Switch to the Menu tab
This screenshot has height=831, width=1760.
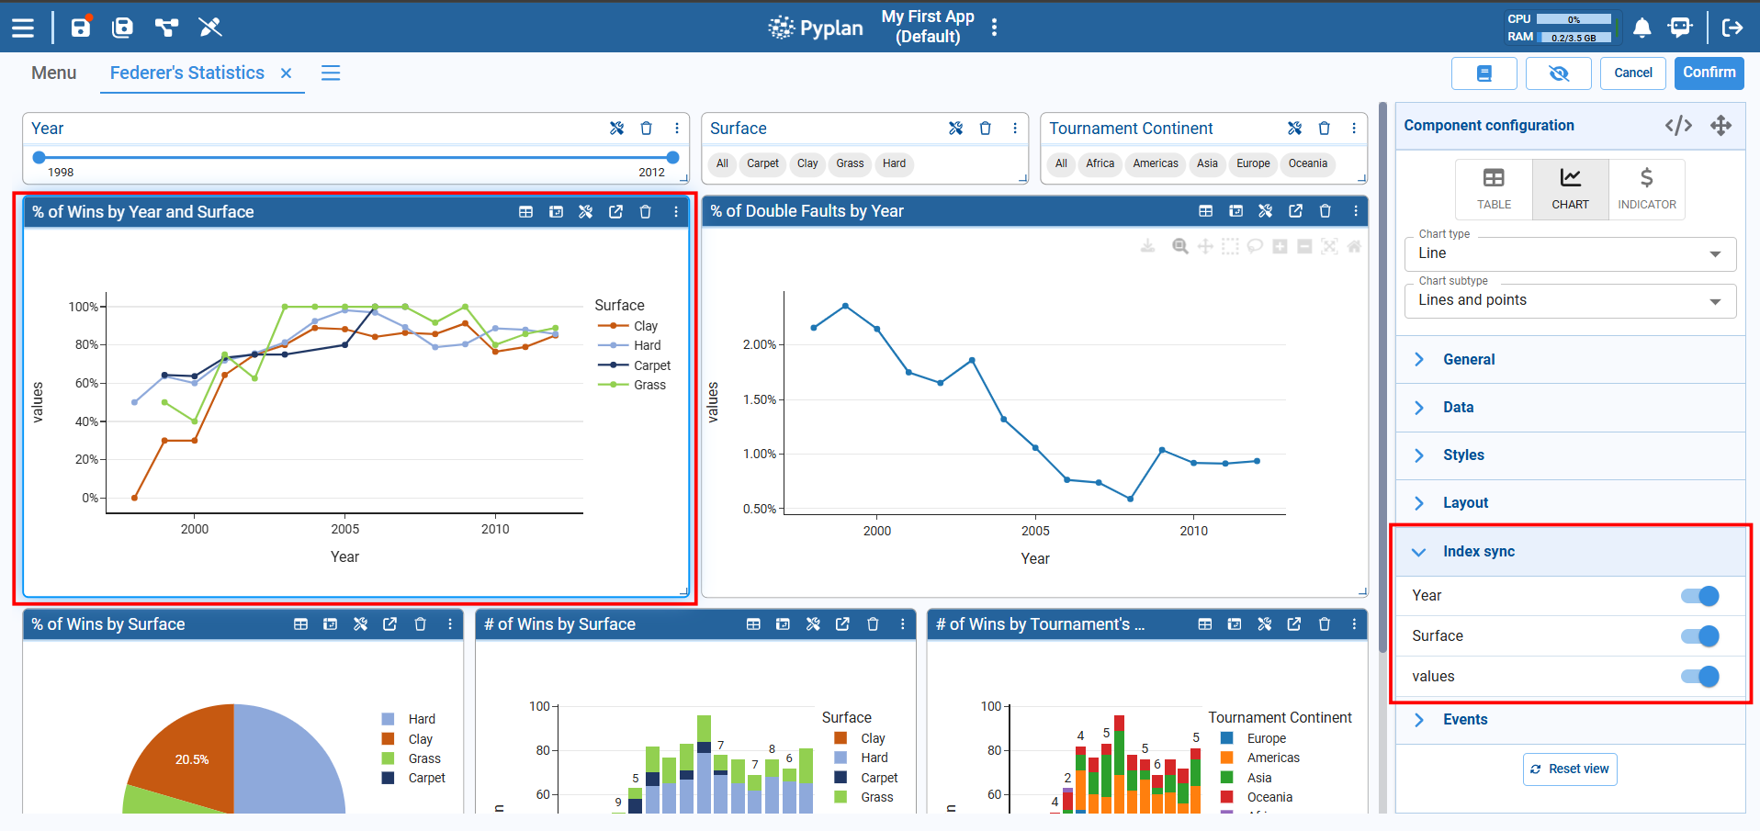(x=54, y=73)
